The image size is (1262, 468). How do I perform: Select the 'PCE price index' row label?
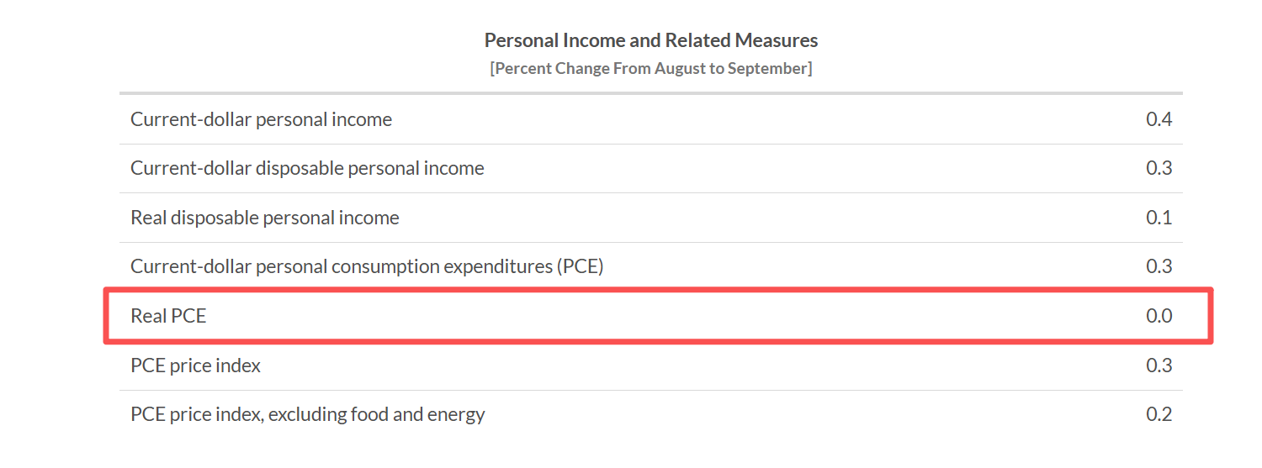tap(195, 365)
